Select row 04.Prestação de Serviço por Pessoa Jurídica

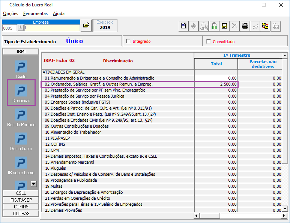pyautogui.click(x=118, y=96)
